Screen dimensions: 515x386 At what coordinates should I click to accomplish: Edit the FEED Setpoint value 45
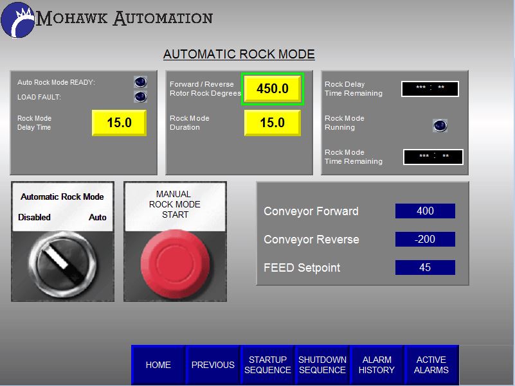(x=425, y=267)
